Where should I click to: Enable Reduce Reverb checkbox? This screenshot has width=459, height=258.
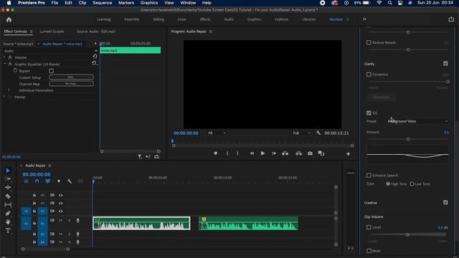(x=369, y=42)
